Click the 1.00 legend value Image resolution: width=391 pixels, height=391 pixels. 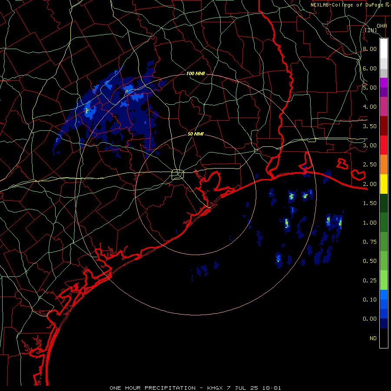coord(370,223)
